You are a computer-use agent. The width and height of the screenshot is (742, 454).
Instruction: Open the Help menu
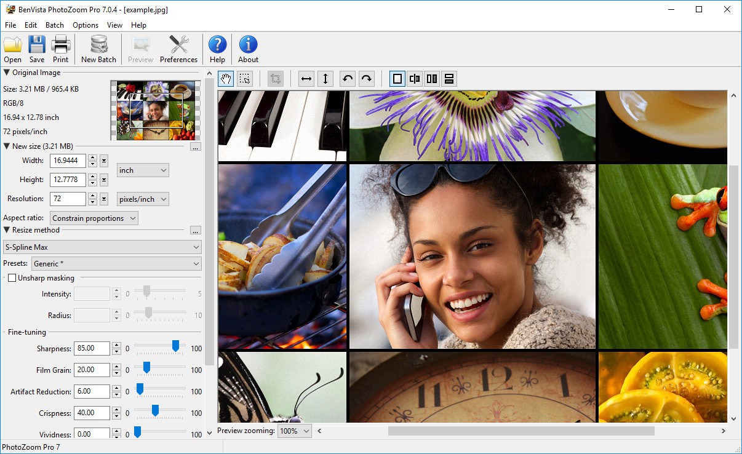139,25
